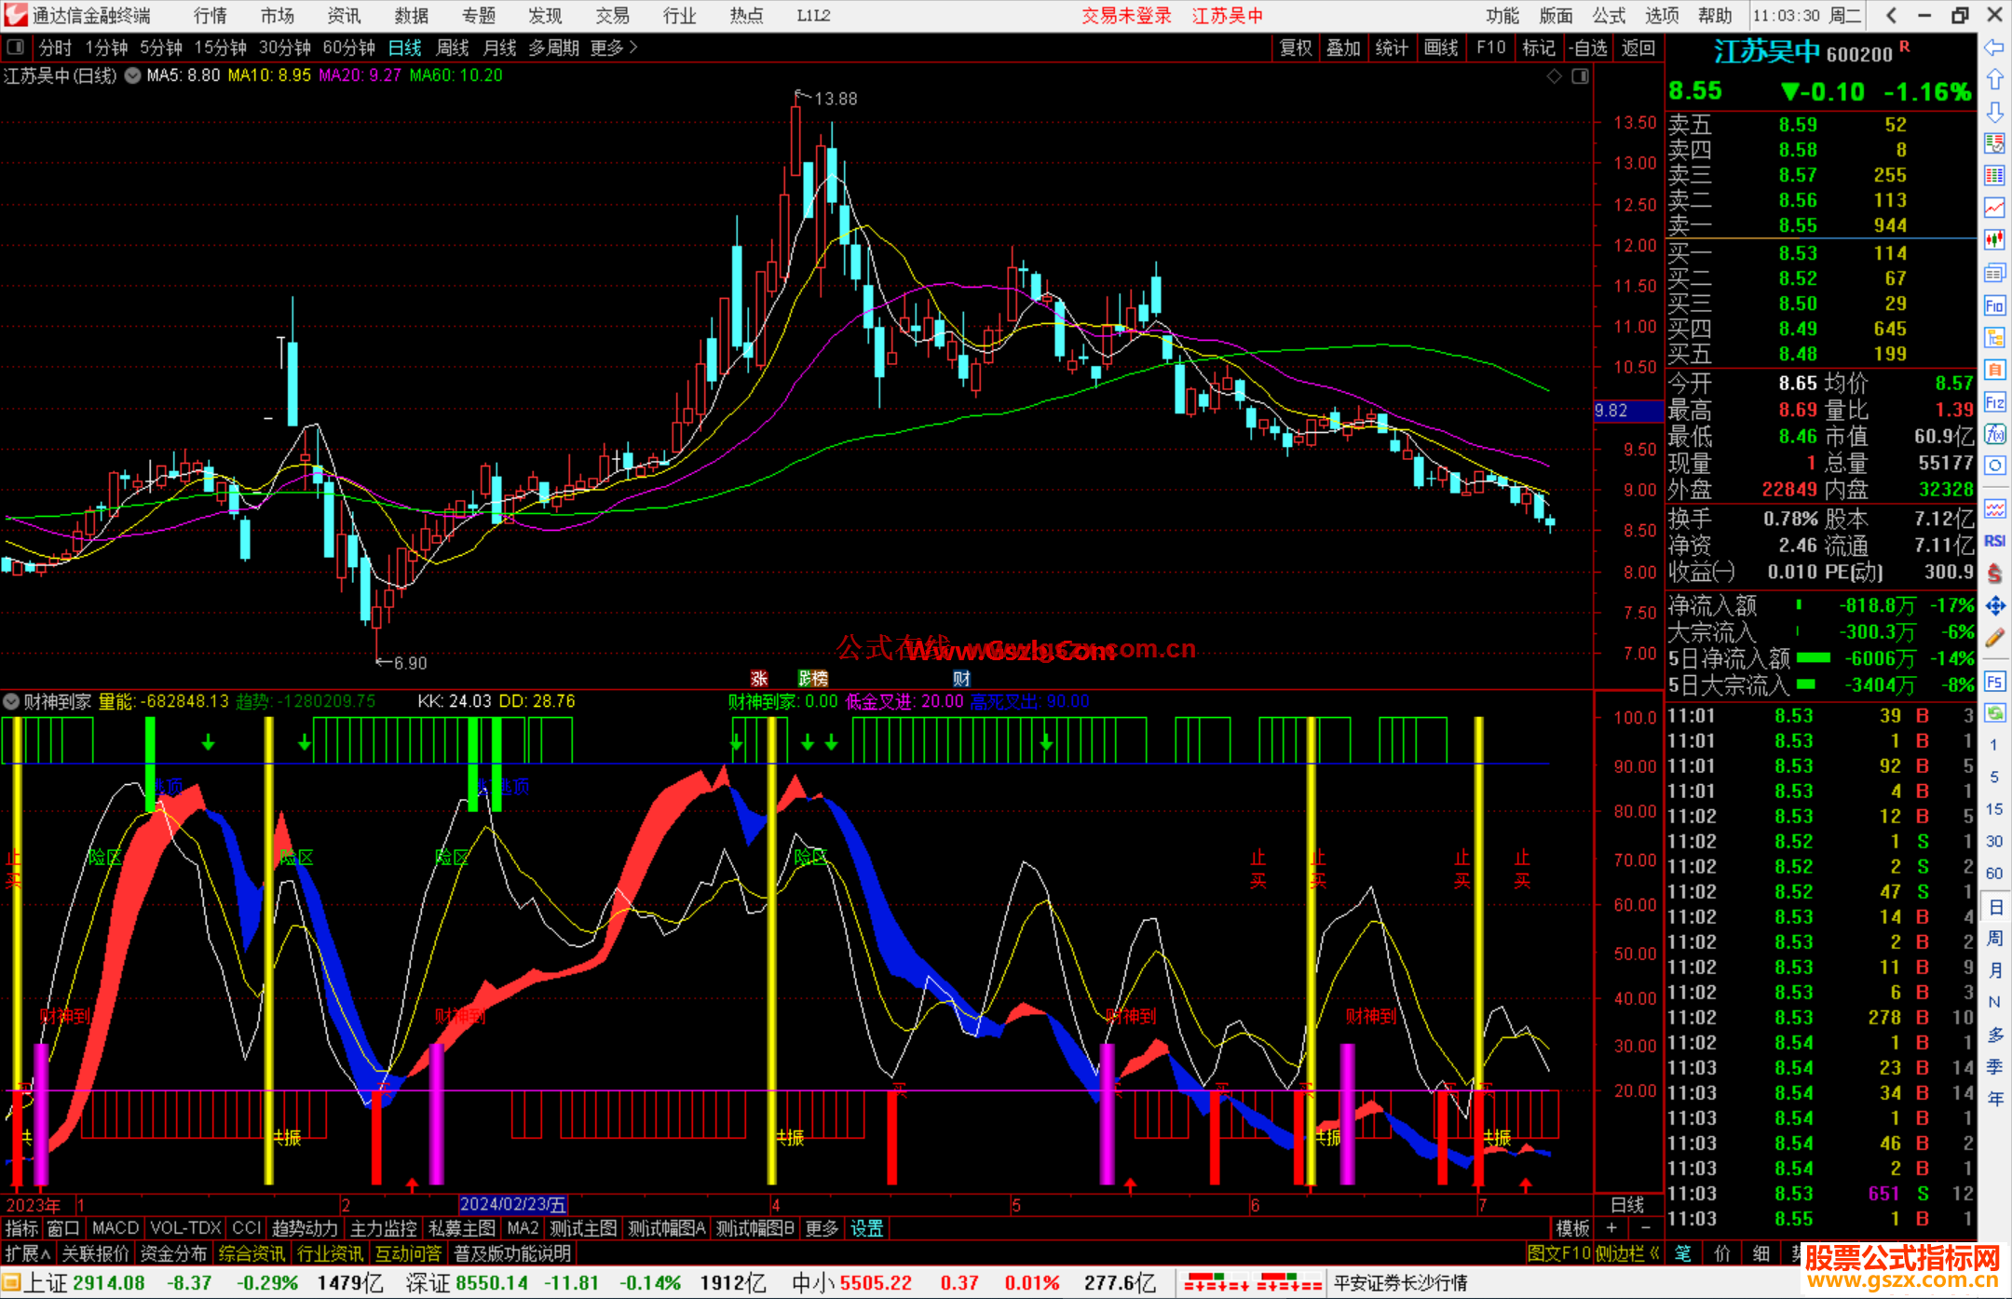Click the f(x) formula sidebar icon
This screenshot has width=2012, height=1299.
point(1994,434)
